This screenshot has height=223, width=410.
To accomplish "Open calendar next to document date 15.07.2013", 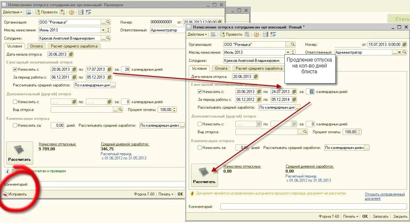I will point(404,45).
